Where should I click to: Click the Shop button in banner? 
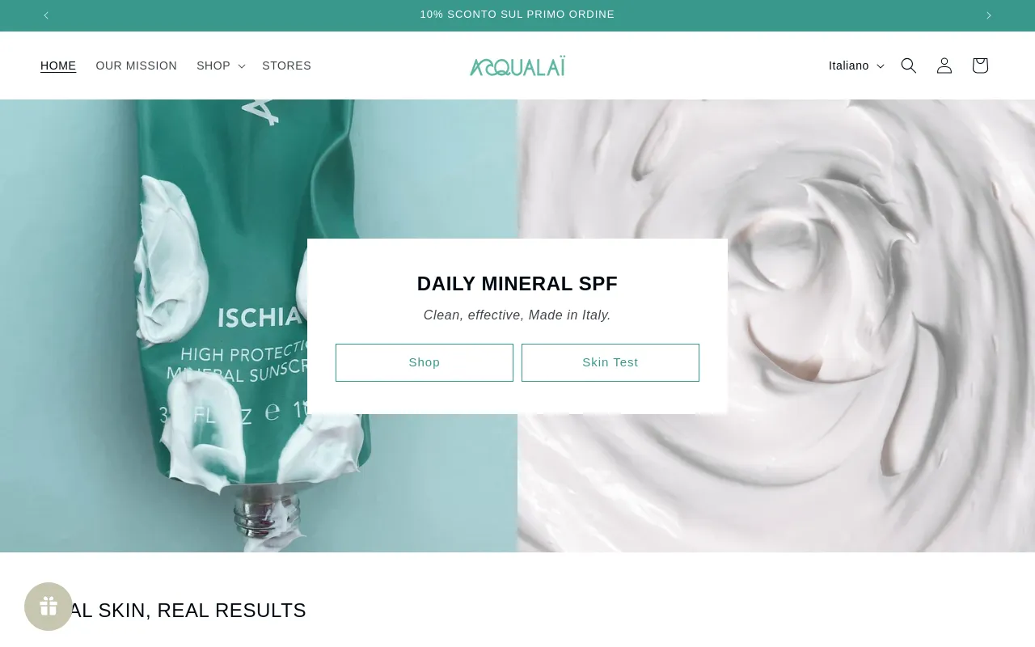point(425,362)
